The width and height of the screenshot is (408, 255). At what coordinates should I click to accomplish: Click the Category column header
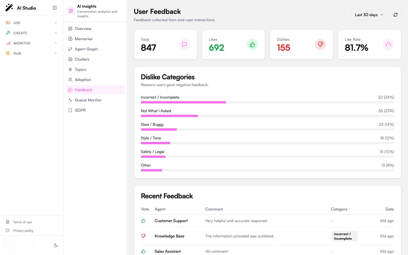click(339, 209)
